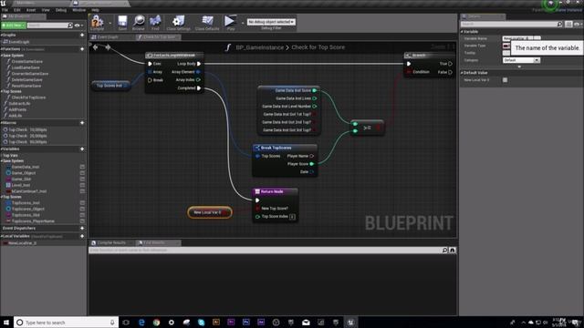Compile the blueprint with the Compile icon
Image resolution: width=584 pixels, height=328 pixels.
97,22
